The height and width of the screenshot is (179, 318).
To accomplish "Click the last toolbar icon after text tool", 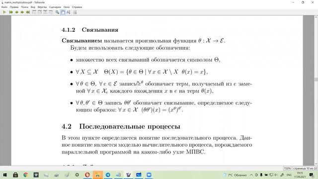I will tap(75, 12).
